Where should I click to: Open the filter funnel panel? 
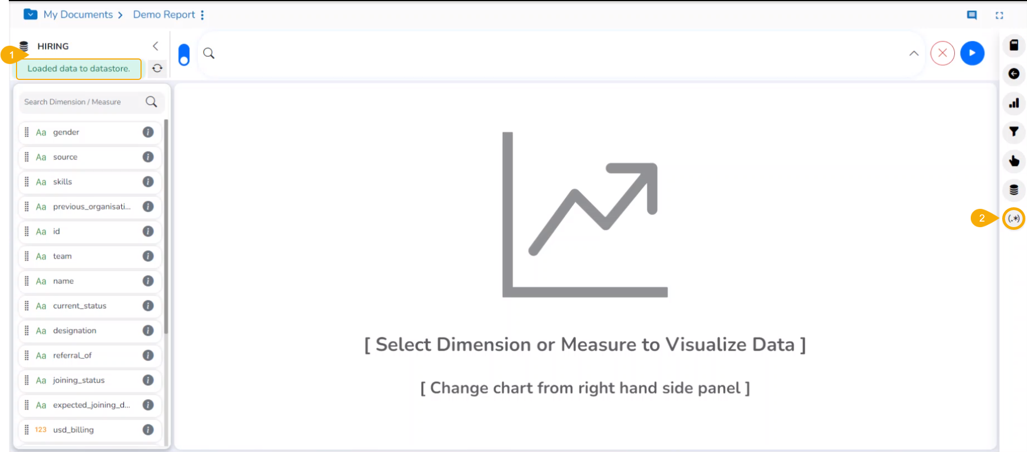[1013, 132]
